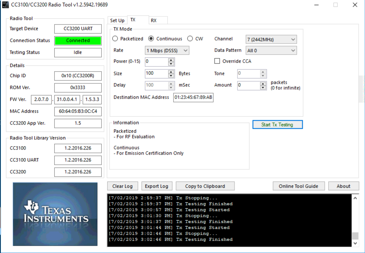Image resolution: width=365 pixels, height=253 pixels.
Task: Open the About dialog
Action: (343, 186)
